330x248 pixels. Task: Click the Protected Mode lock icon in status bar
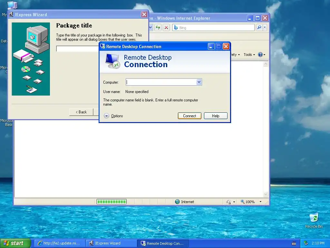click(x=228, y=202)
